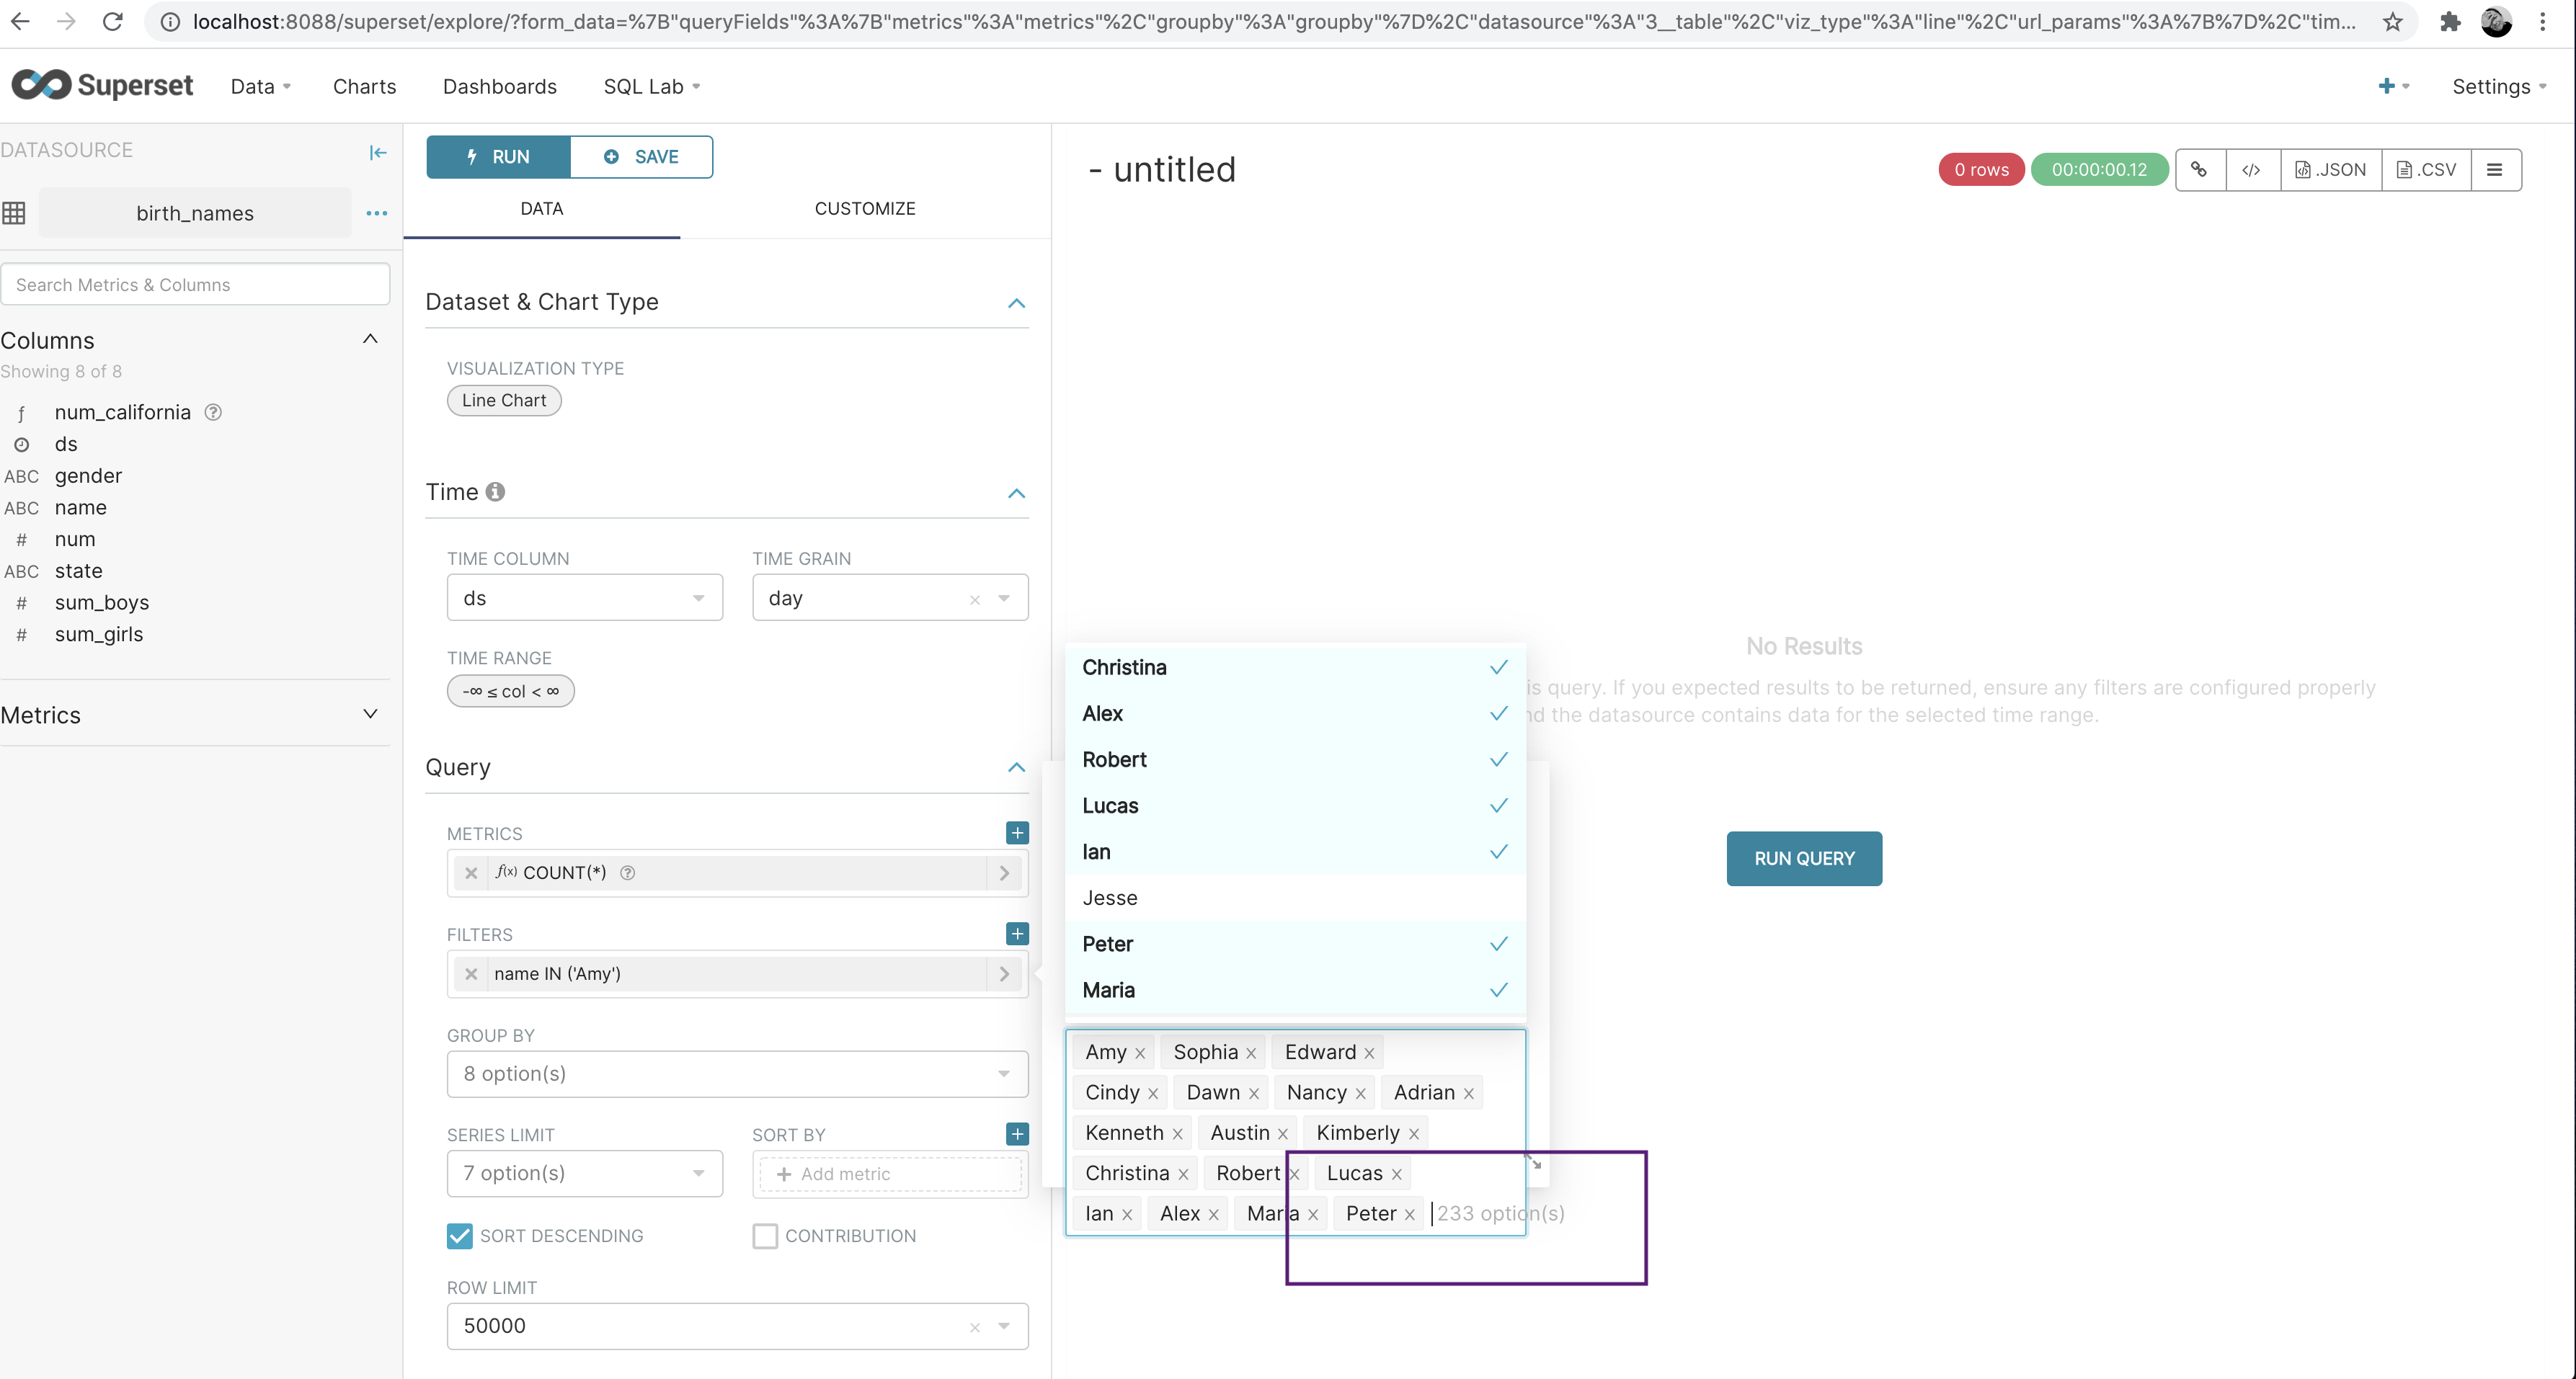The width and height of the screenshot is (2576, 1379).
Task: Open the Dashboards menu
Action: click(499, 86)
